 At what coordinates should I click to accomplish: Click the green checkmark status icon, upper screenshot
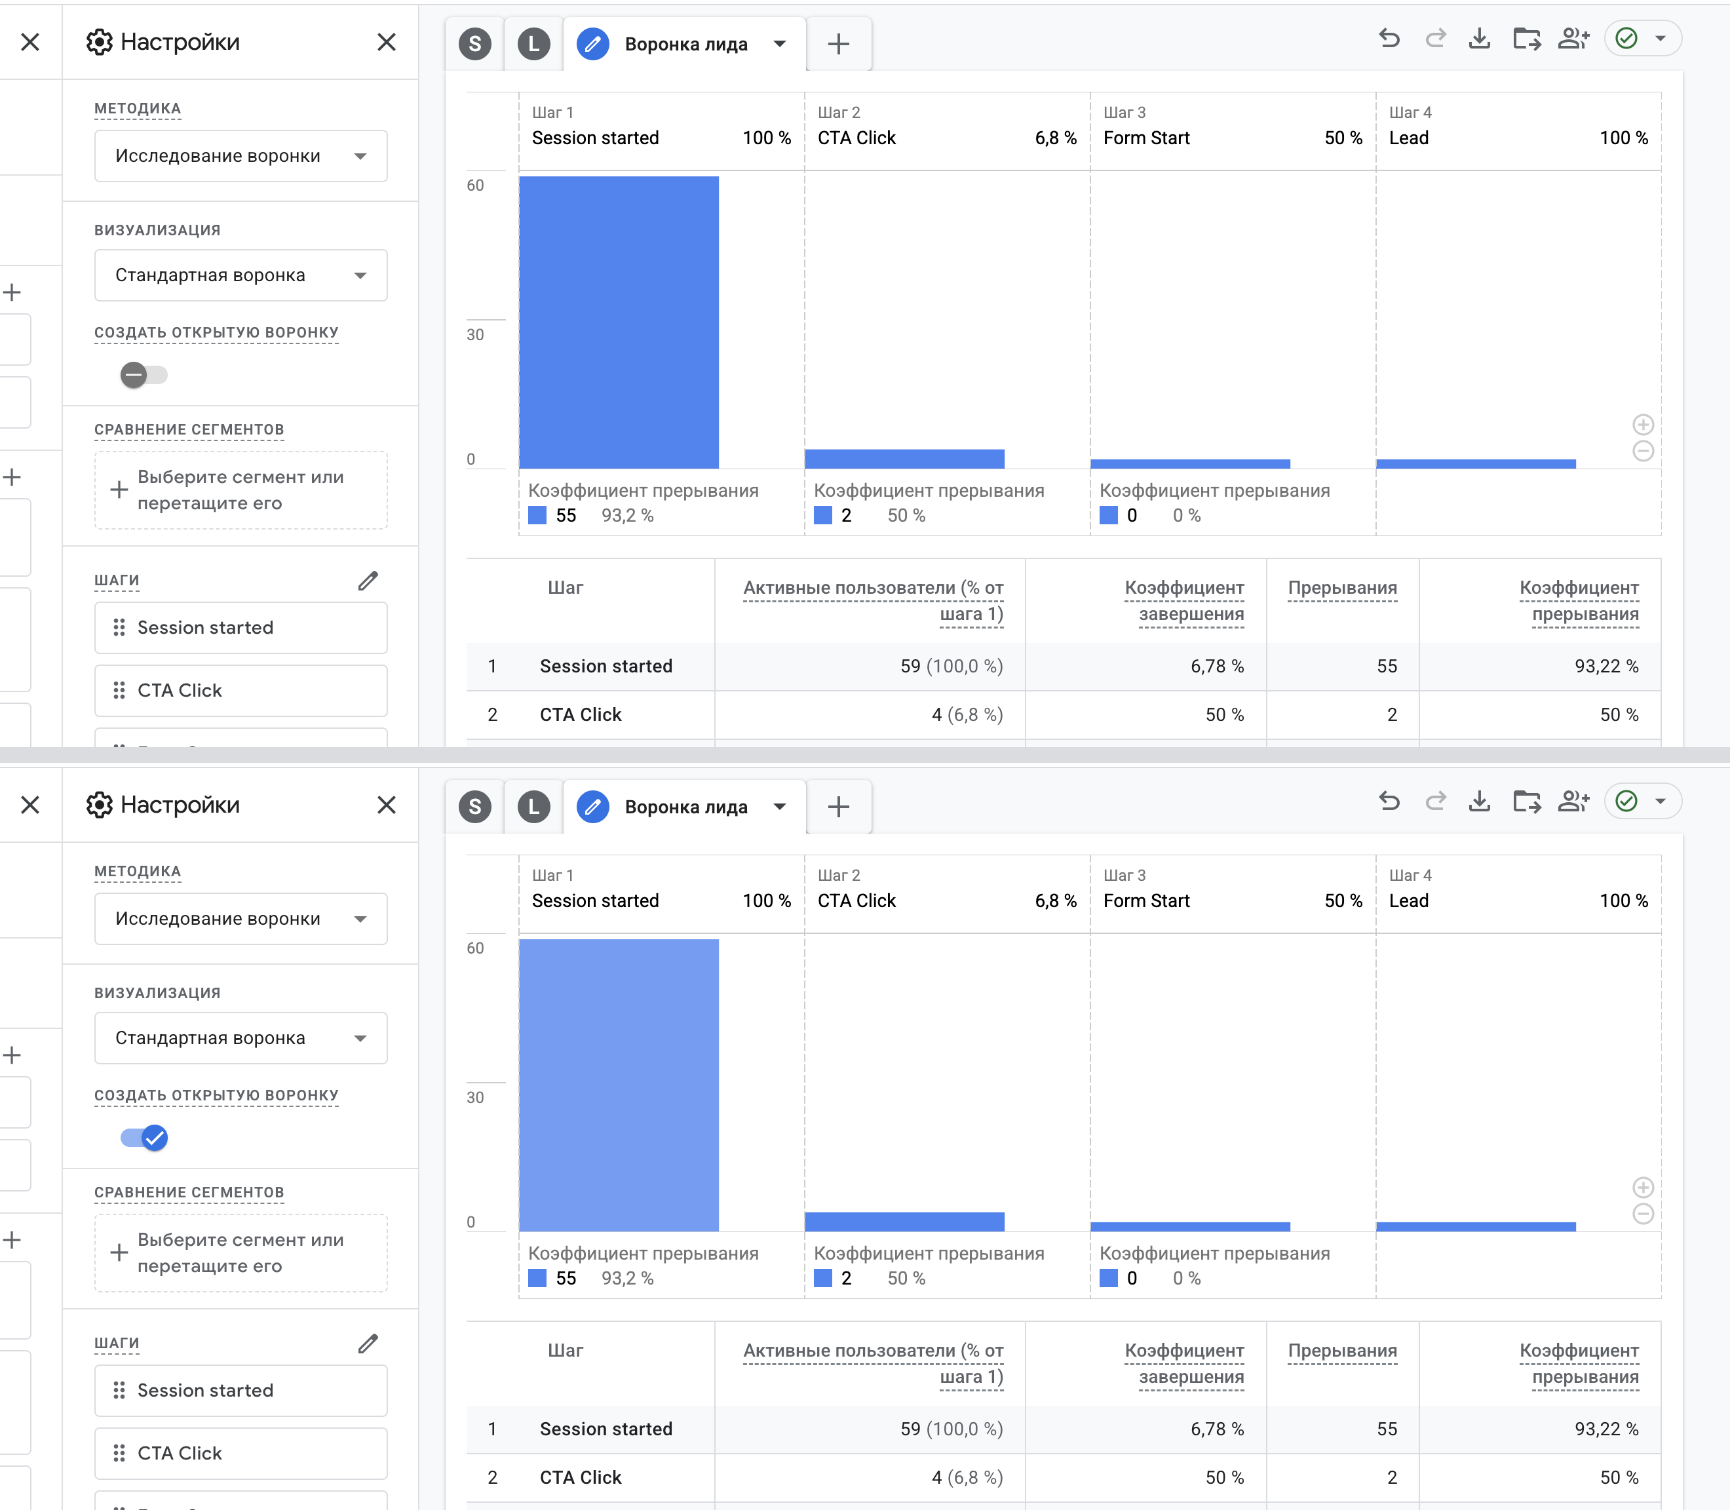1626,39
